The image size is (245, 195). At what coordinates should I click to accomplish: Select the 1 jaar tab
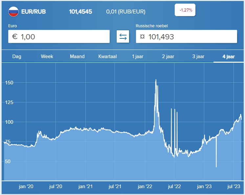coord(138,56)
